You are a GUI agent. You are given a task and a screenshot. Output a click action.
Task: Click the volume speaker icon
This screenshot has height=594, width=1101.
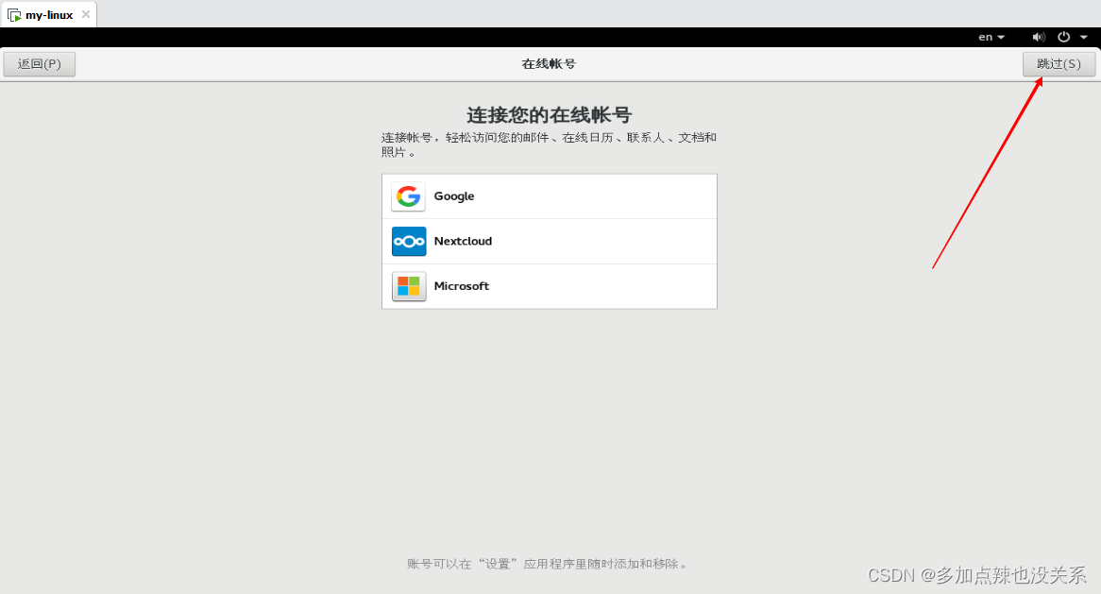(1039, 37)
